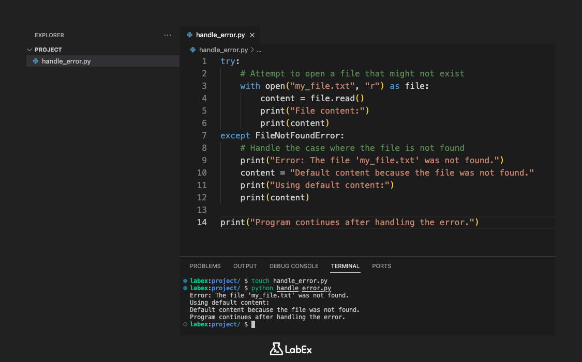Click the blue dot beside the python command
The height and width of the screenshot is (362, 582).
[185, 288]
